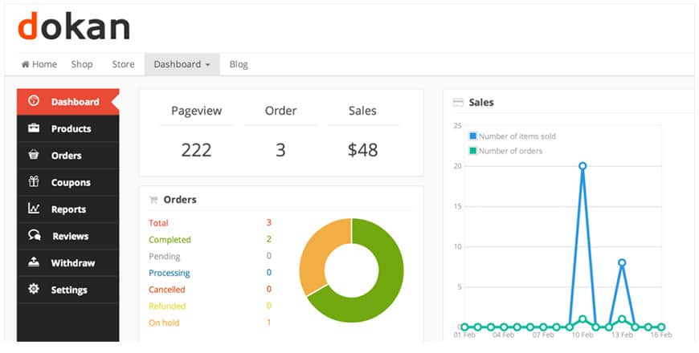This screenshot has width=699, height=353.
Task: Open the Coupons sidebar item
Action: tap(67, 182)
